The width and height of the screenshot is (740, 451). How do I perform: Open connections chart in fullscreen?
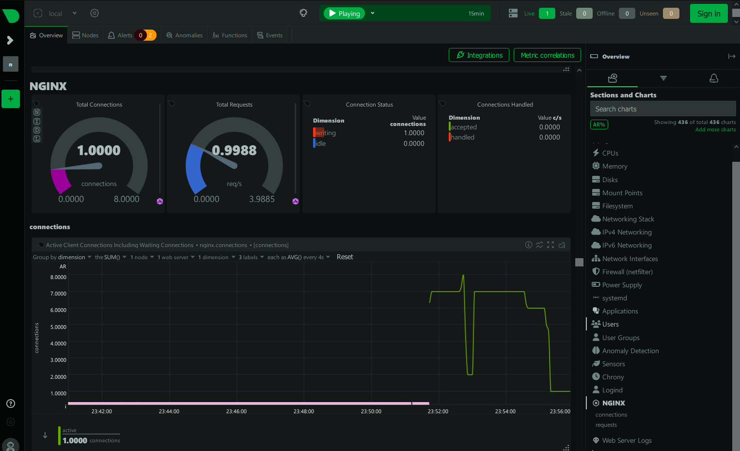click(x=551, y=245)
